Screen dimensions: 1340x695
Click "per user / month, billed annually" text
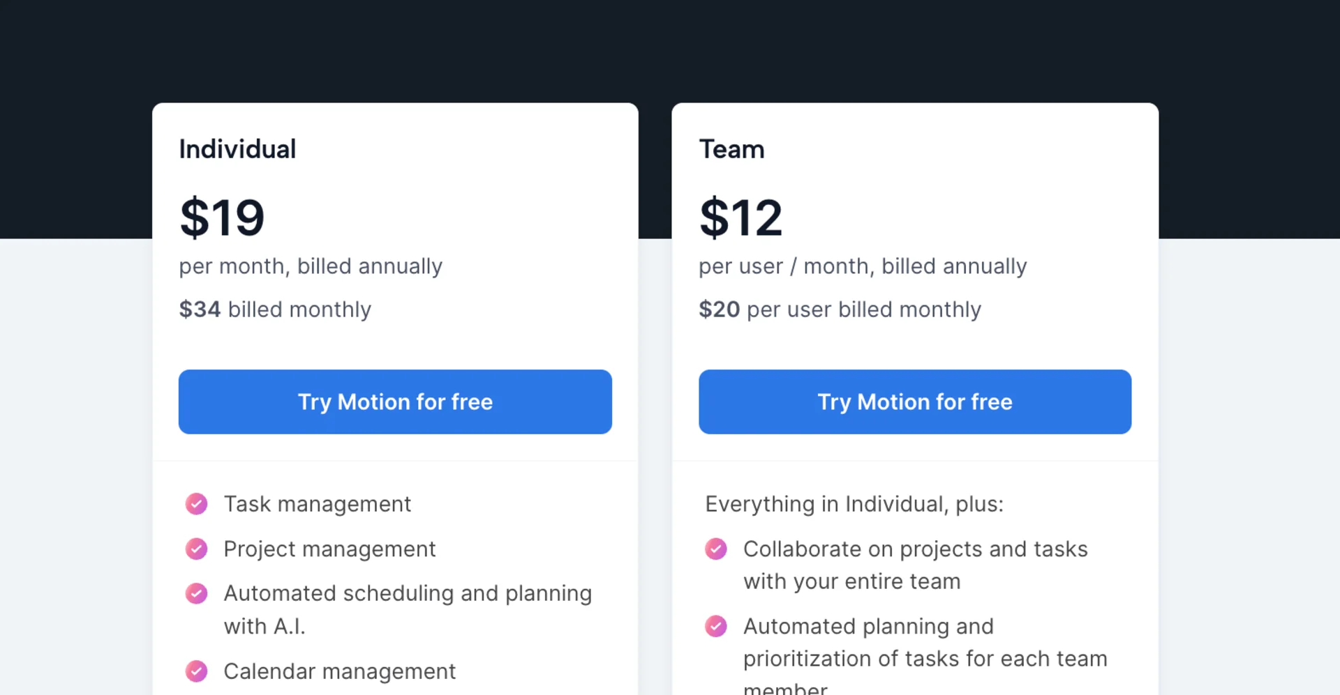(x=863, y=266)
